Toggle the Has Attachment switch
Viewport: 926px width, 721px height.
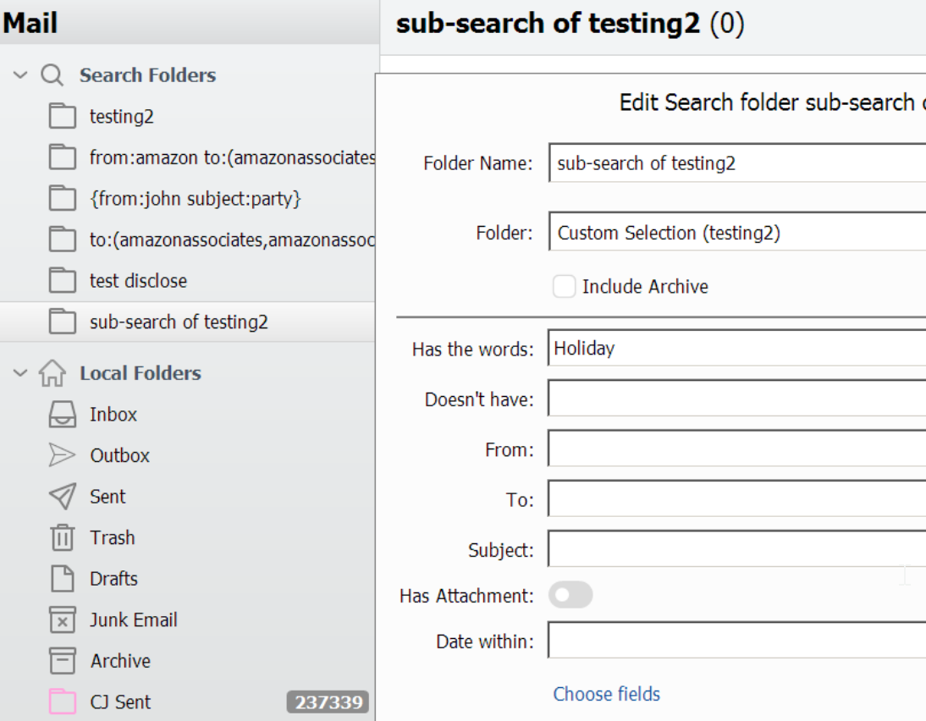coord(570,595)
